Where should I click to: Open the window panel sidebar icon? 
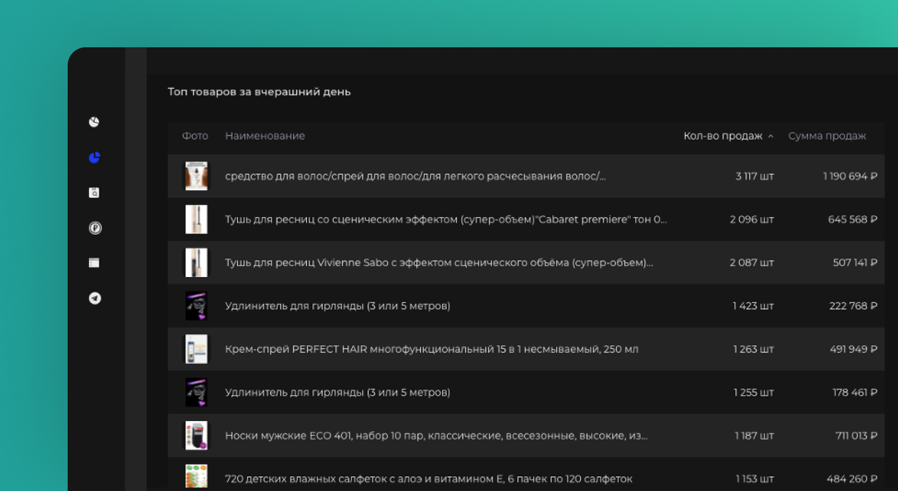[94, 263]
